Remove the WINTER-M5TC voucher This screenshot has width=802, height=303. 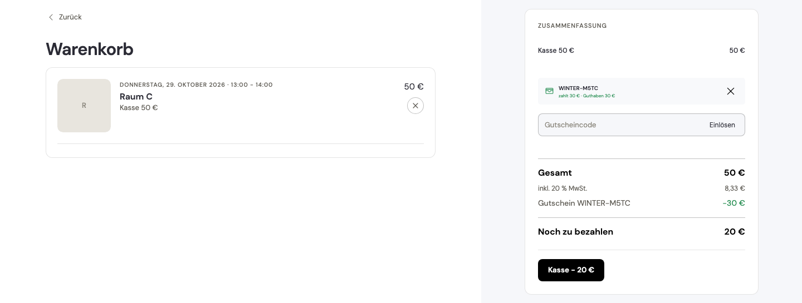[731, 91]
